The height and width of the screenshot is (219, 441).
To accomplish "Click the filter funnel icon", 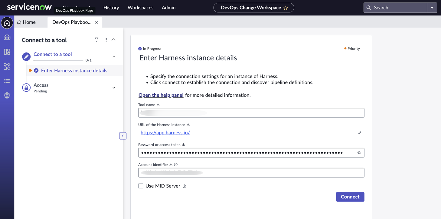I will coord(96,40).
